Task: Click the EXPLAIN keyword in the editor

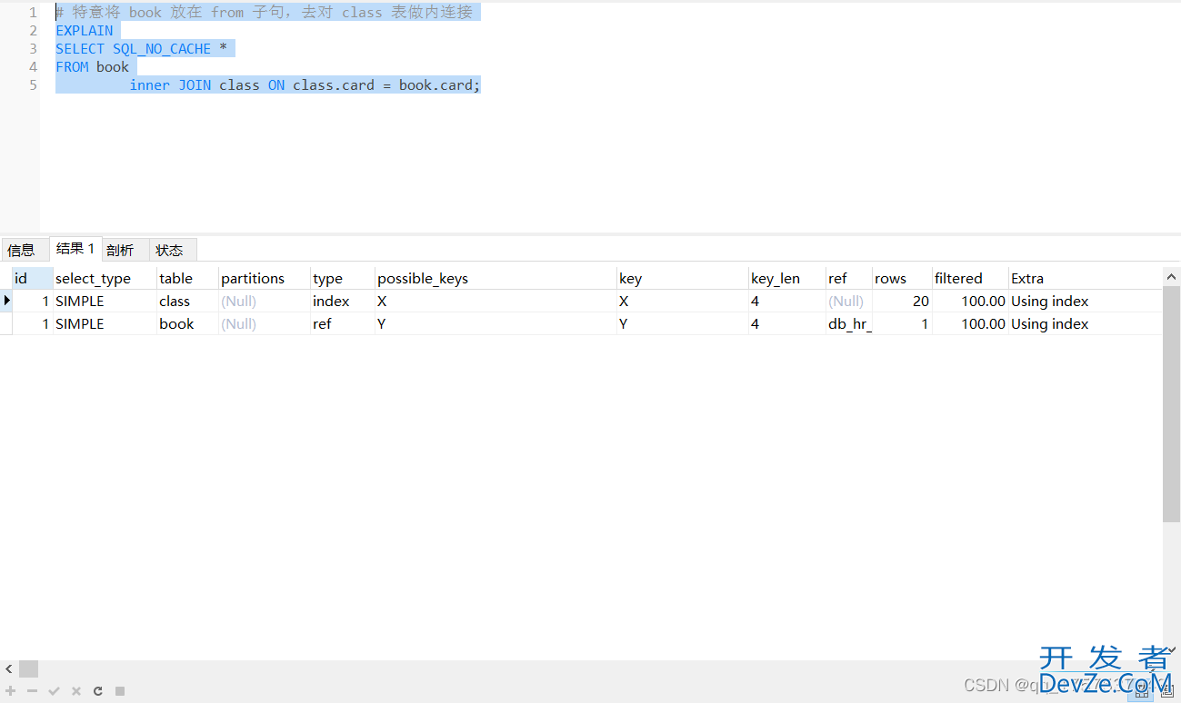Action: [x=85, y=31]
